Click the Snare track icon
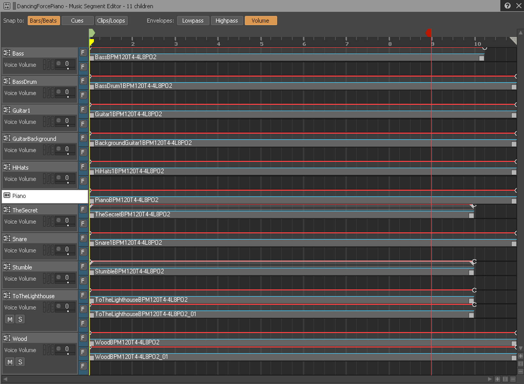 [7, 238]
